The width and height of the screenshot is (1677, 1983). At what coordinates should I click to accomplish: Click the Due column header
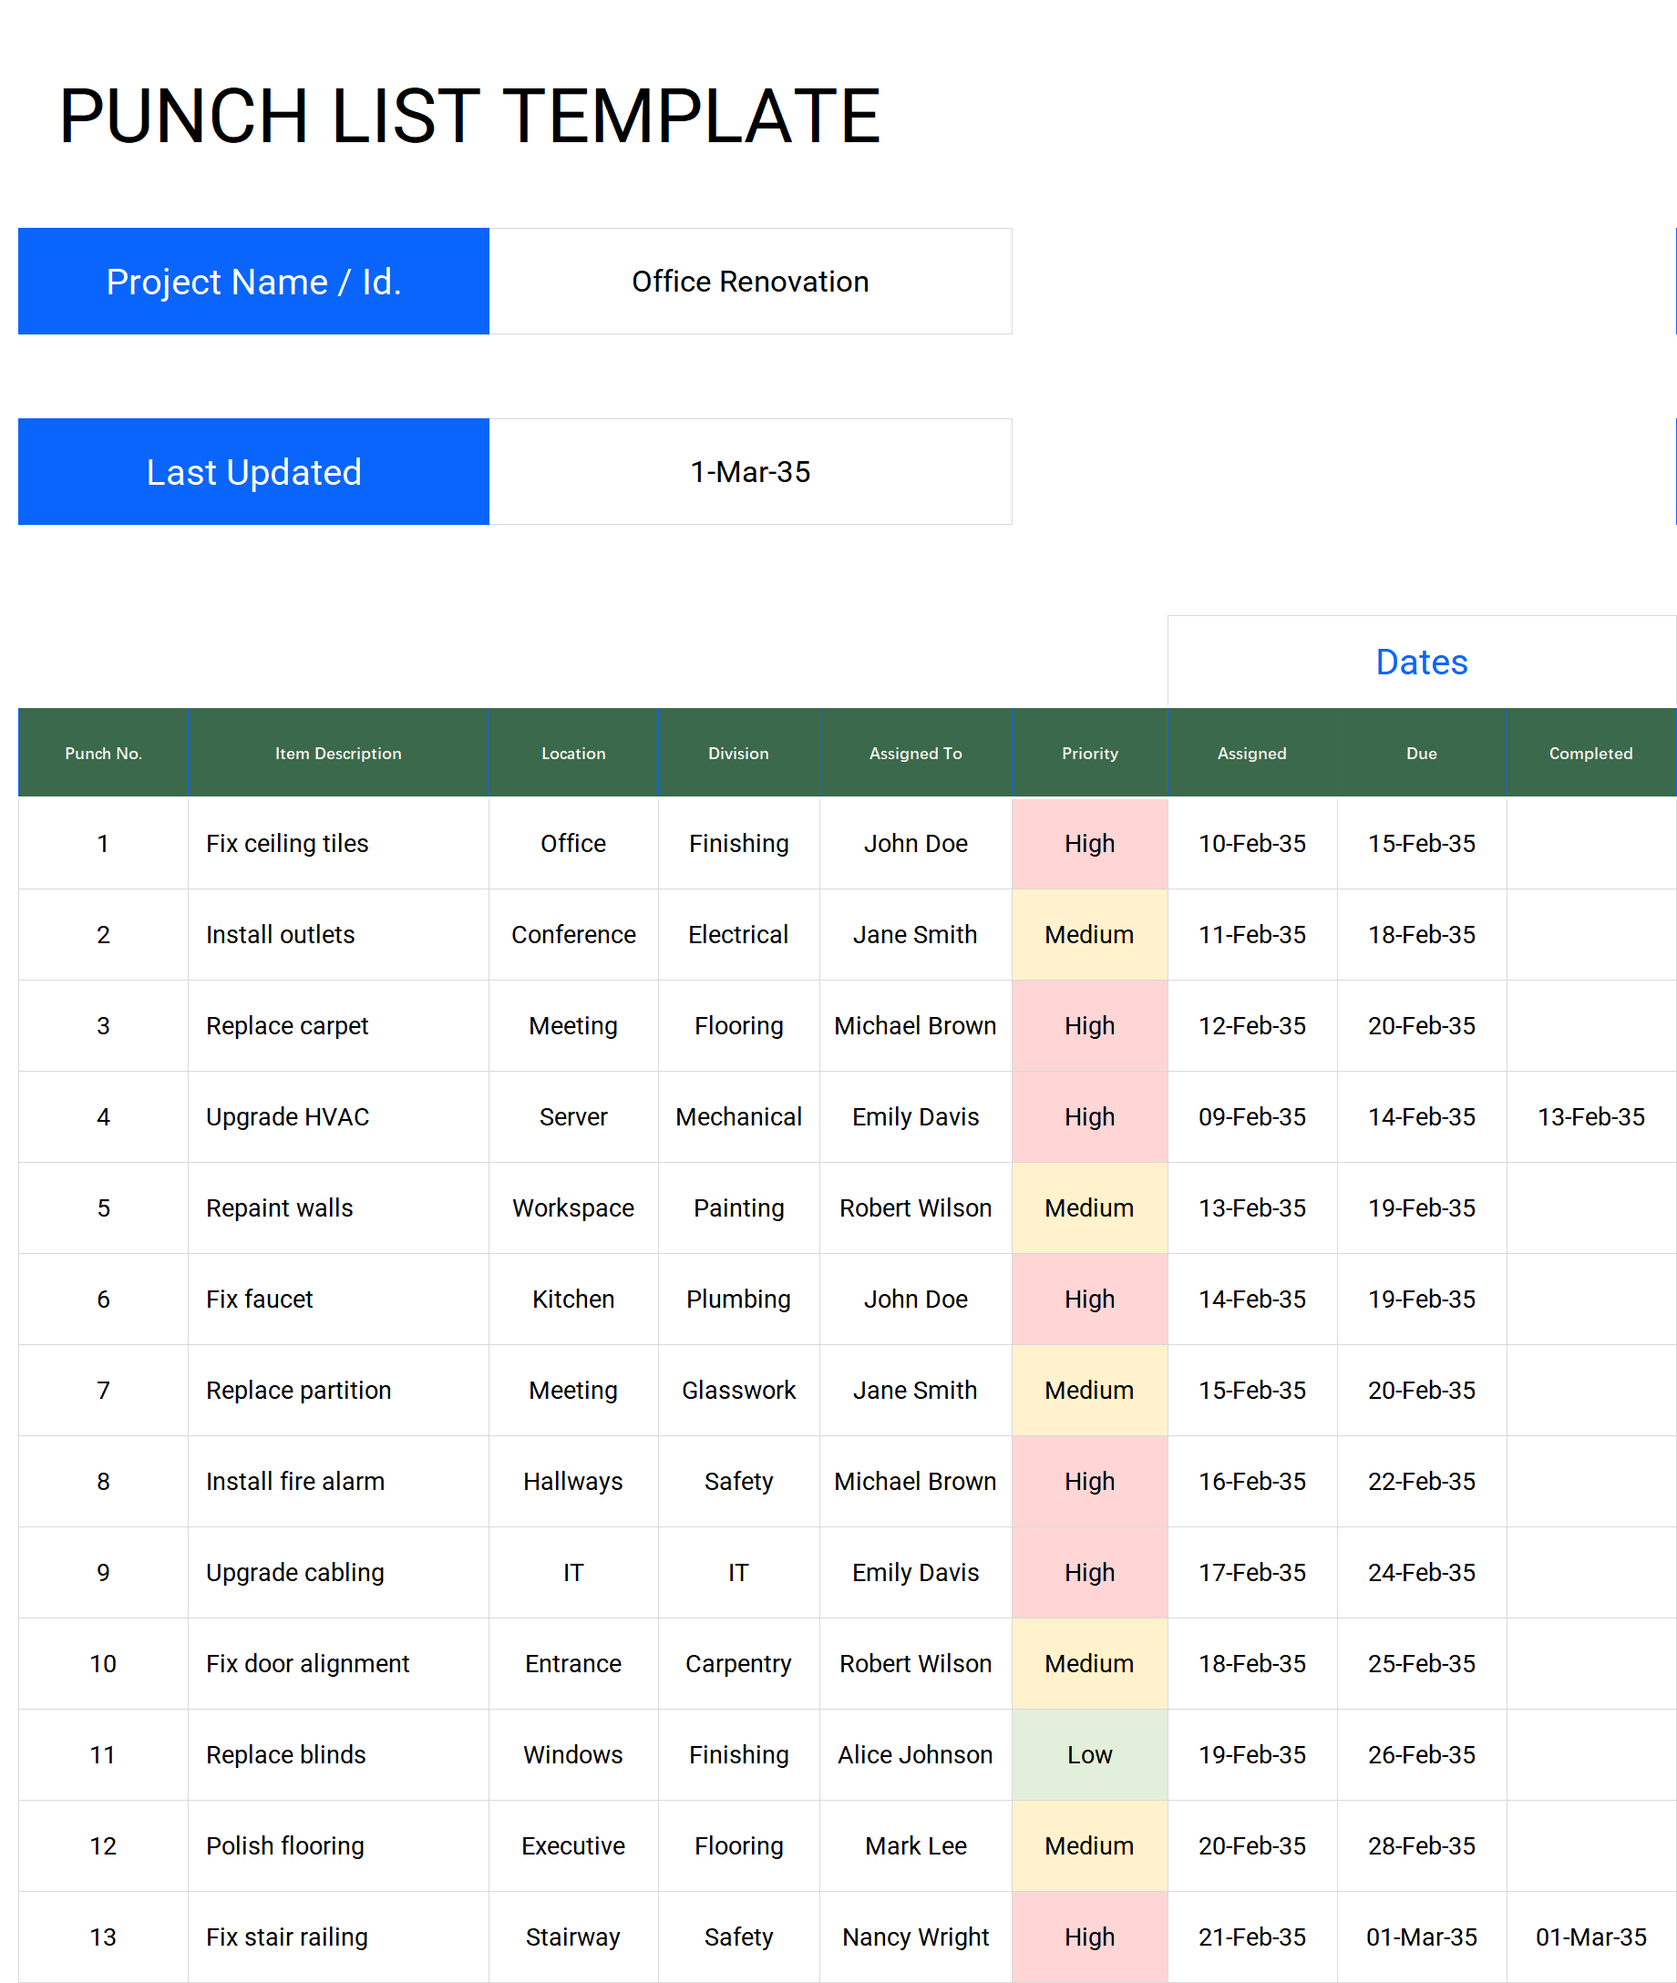(x=1421, y=753)
